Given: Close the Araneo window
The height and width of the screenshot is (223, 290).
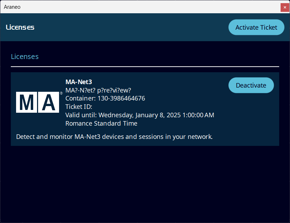Looking at the screenshot, I should [285, 7].
